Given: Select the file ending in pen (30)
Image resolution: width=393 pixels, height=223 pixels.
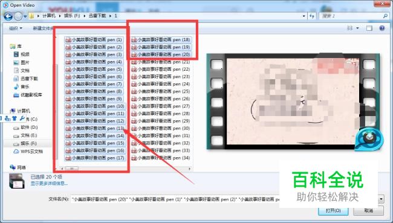Looking at the screenshot, I should (x=161, y=129).
